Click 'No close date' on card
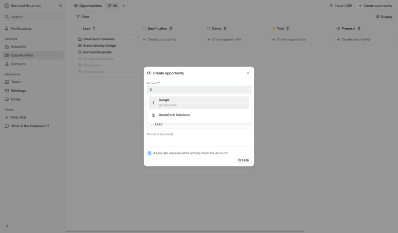 coord(91,72)
